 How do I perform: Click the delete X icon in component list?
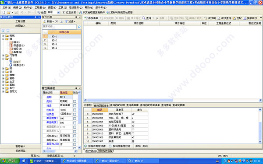click(x=57, y=21)
